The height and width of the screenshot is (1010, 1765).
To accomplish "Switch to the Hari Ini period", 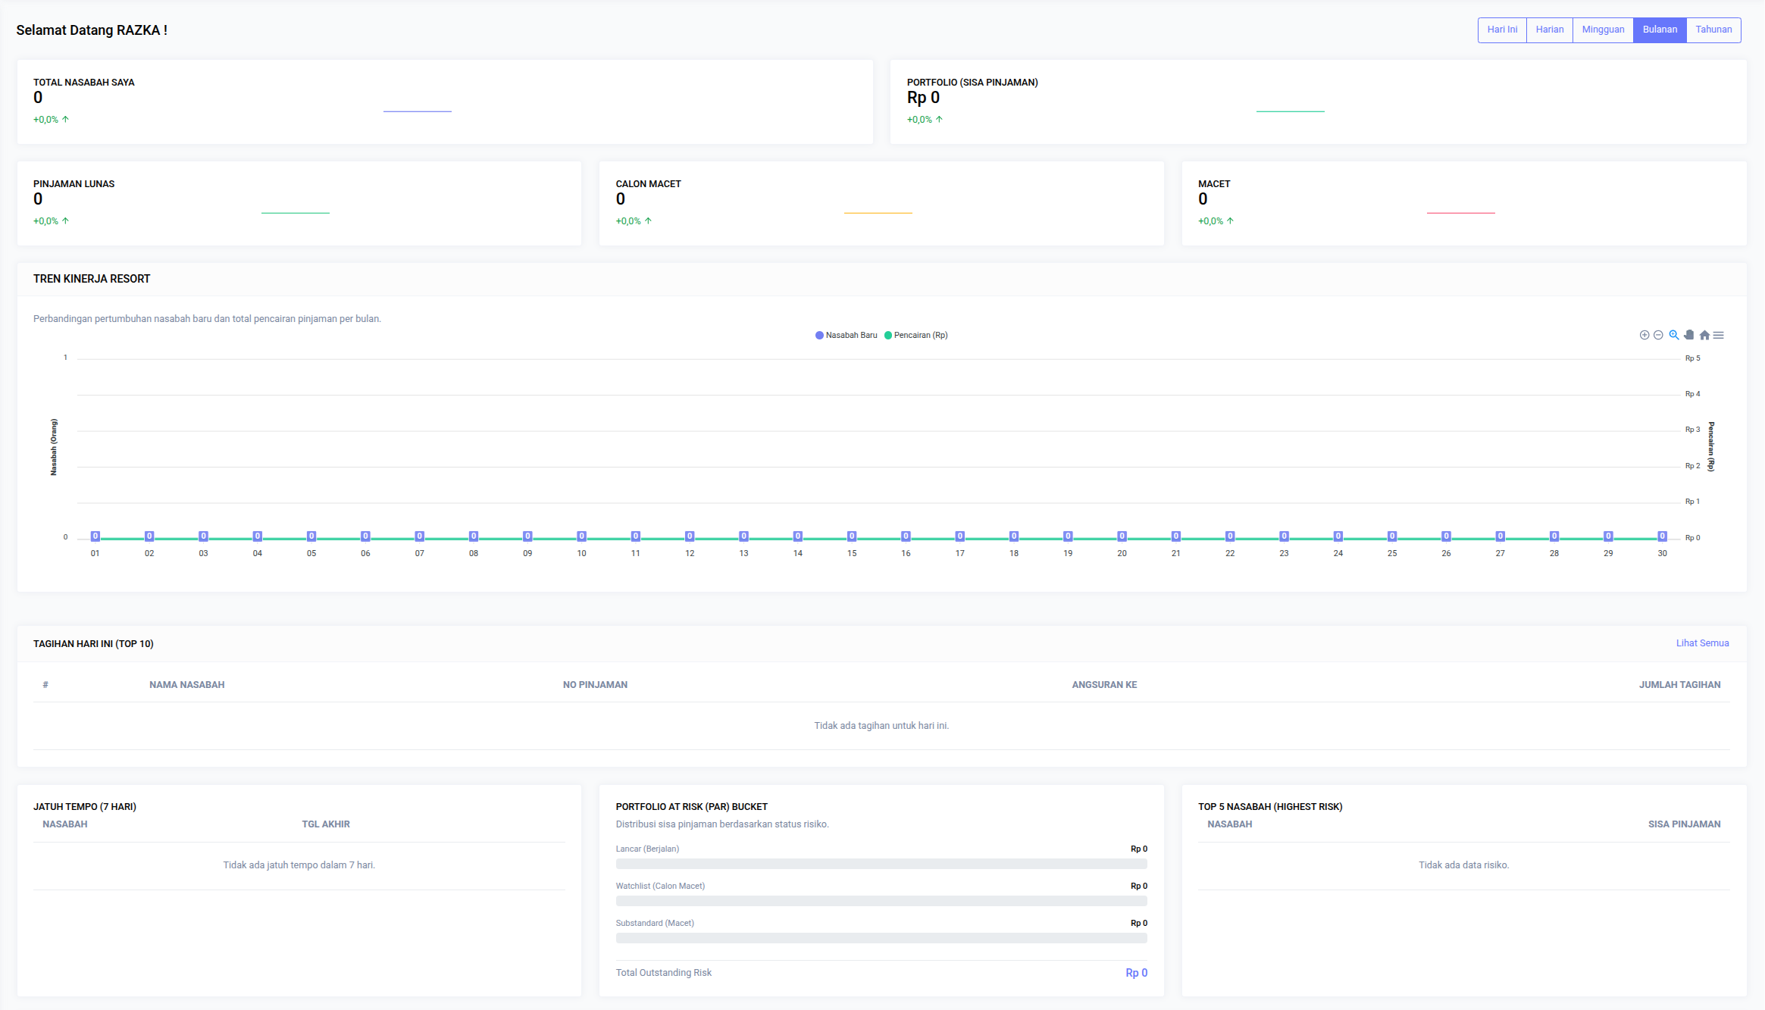I will 1502,30.
